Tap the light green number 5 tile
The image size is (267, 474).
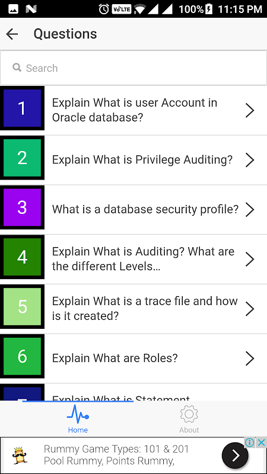[x=22, y=306]
